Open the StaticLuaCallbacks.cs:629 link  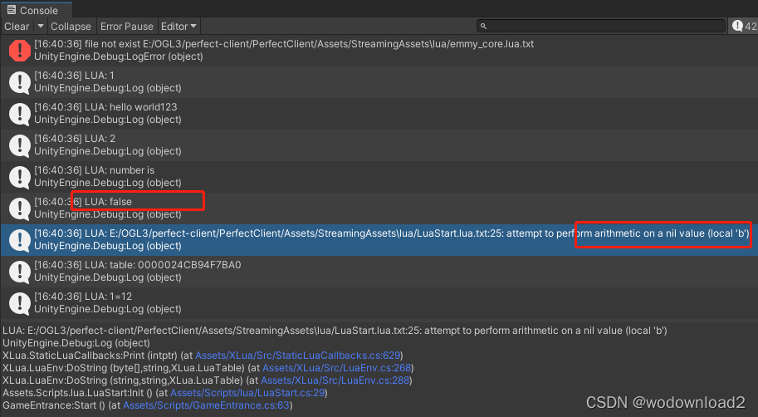298,356
